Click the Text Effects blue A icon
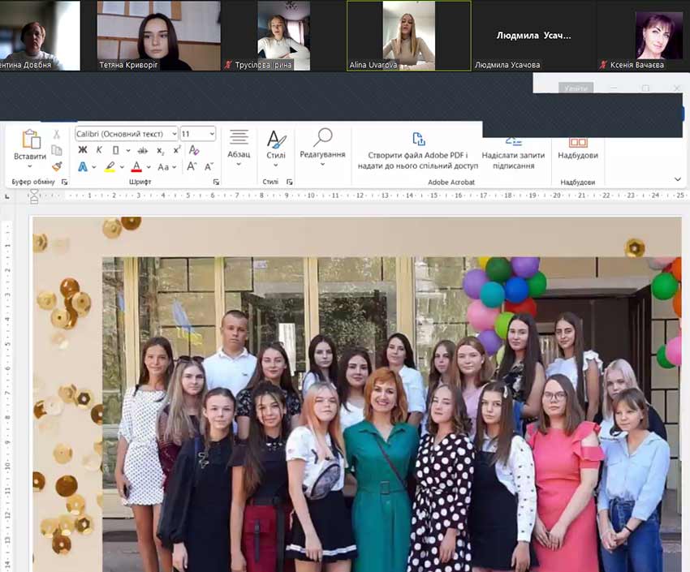Viewport: 690px width, 572px height. click(83, 167)
